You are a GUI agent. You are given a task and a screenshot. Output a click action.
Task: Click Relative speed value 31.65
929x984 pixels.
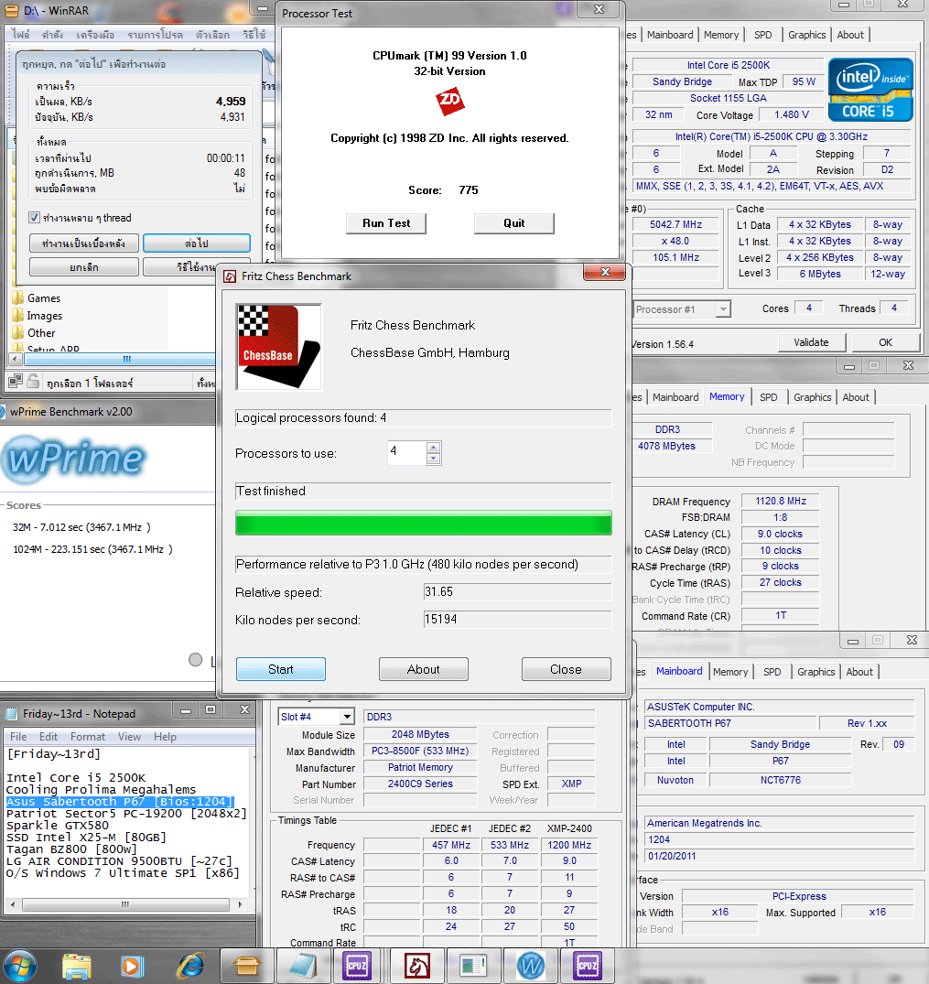click(x=517, y=592)
